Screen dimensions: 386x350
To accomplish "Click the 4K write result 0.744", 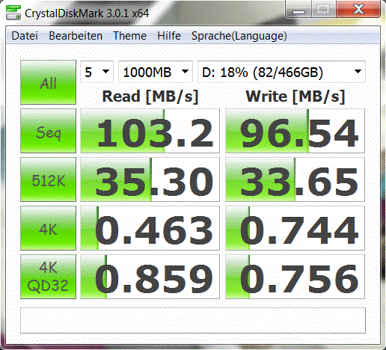I will (x=295, y=228).
